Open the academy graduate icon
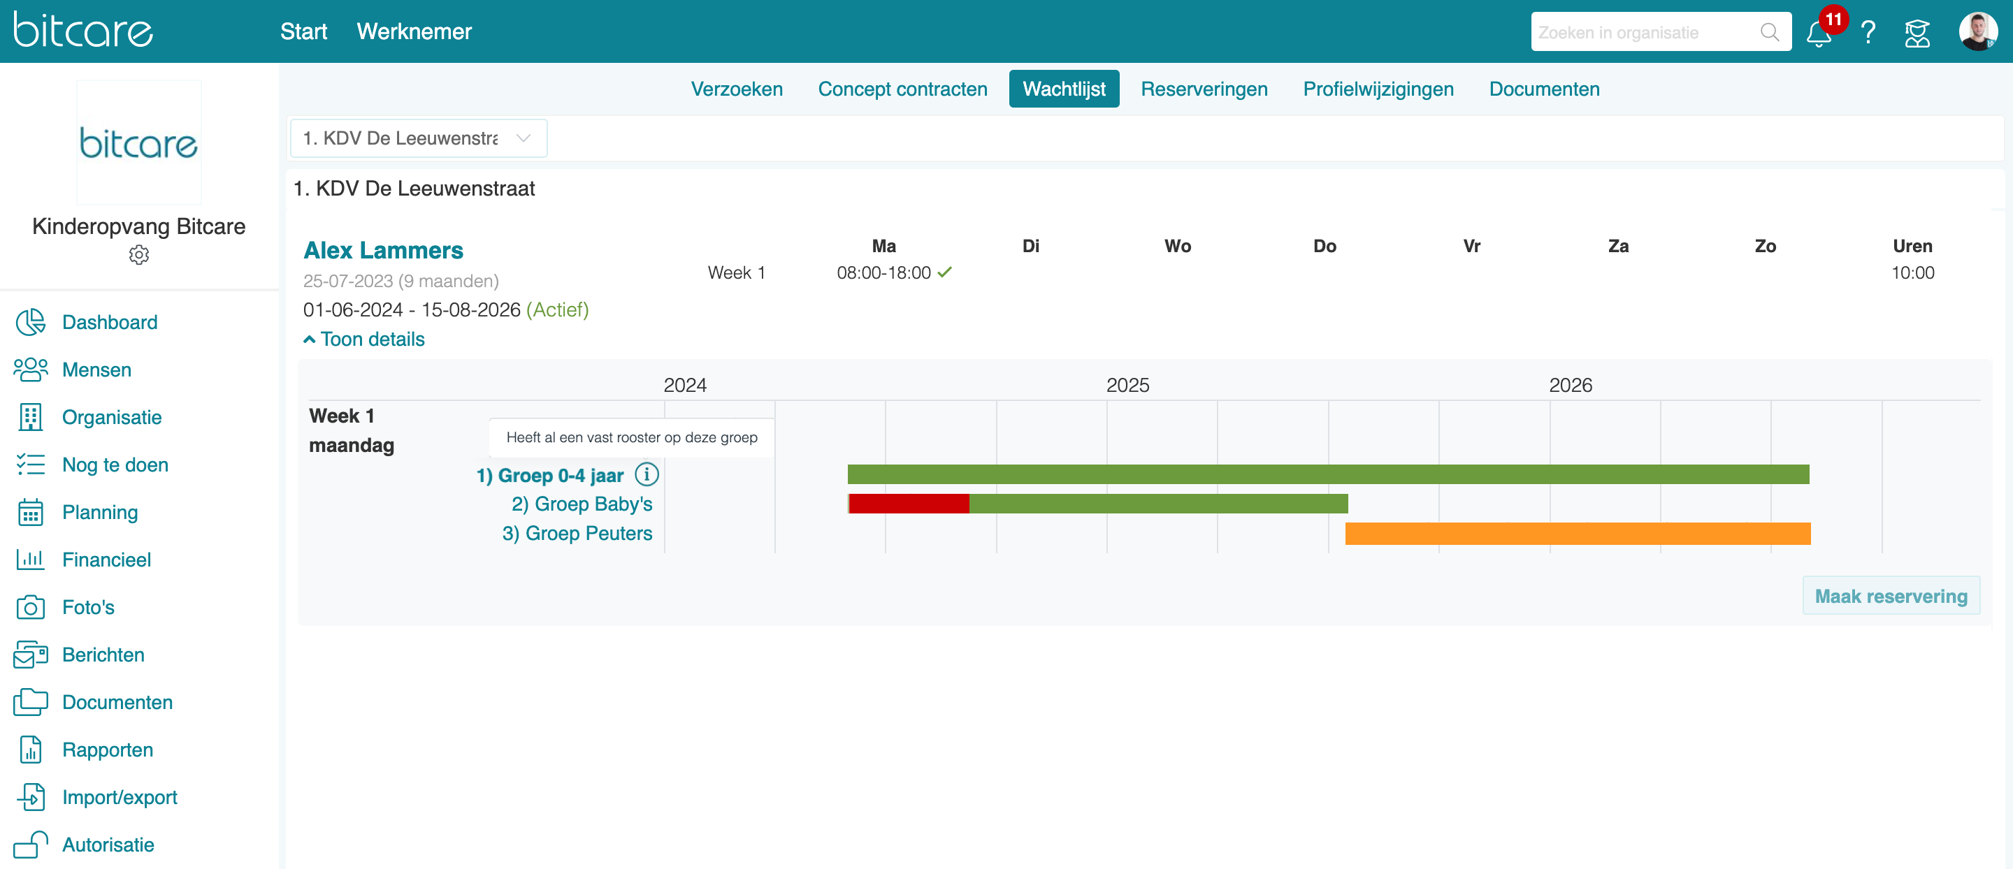 coord(1917,33)
